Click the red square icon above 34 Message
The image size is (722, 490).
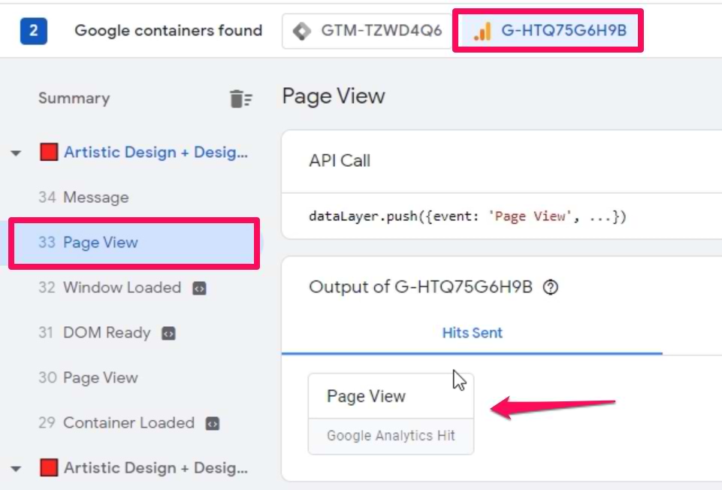point(49,153)
